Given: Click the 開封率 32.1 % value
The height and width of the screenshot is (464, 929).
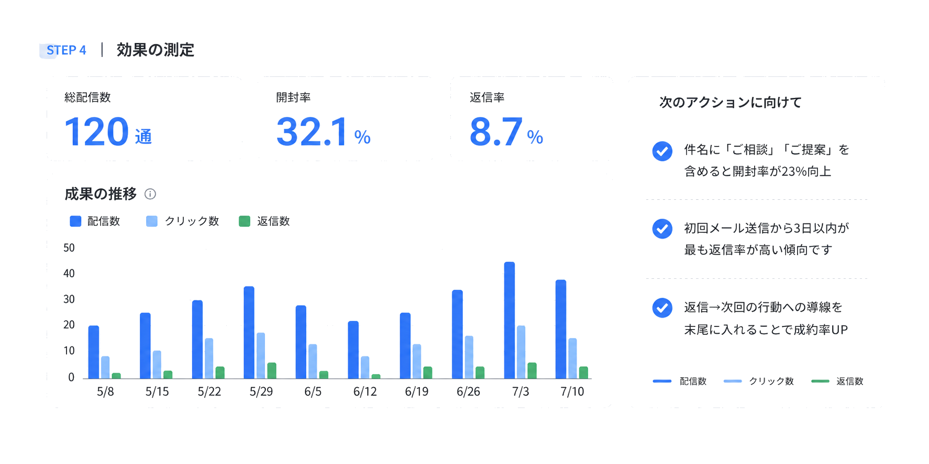Looking at the screenshot, I should 323,131.
